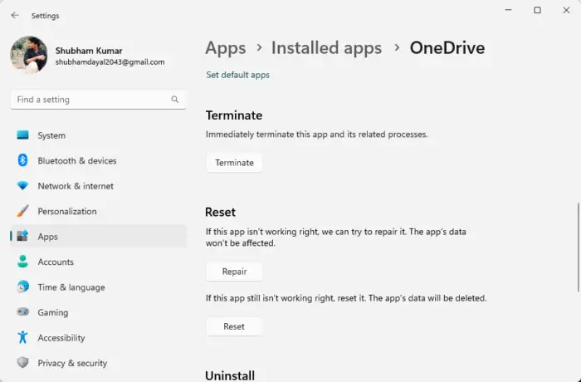Click the Accounts person icon

coord(22,262)
